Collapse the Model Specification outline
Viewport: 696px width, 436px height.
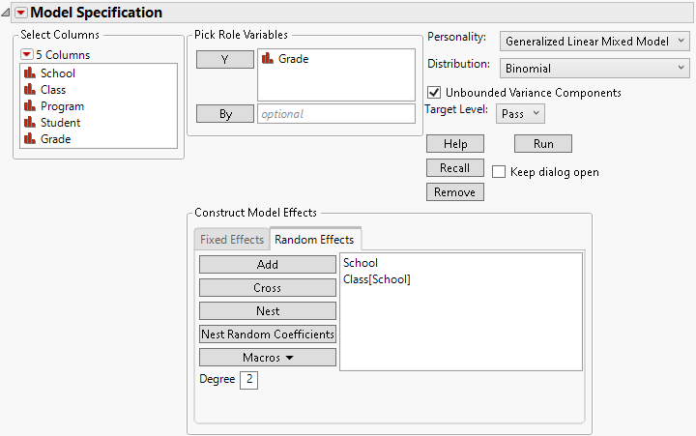click(x=8, y=13)
